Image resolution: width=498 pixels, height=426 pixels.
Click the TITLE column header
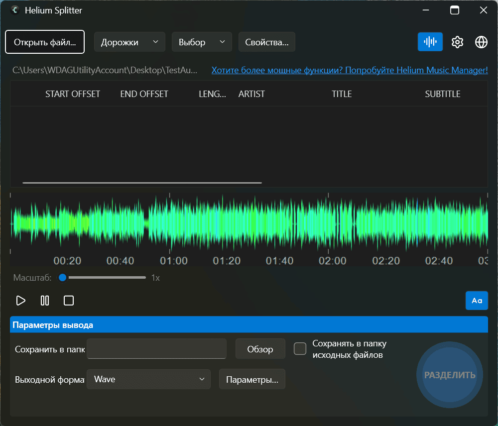tap(342, 94)
